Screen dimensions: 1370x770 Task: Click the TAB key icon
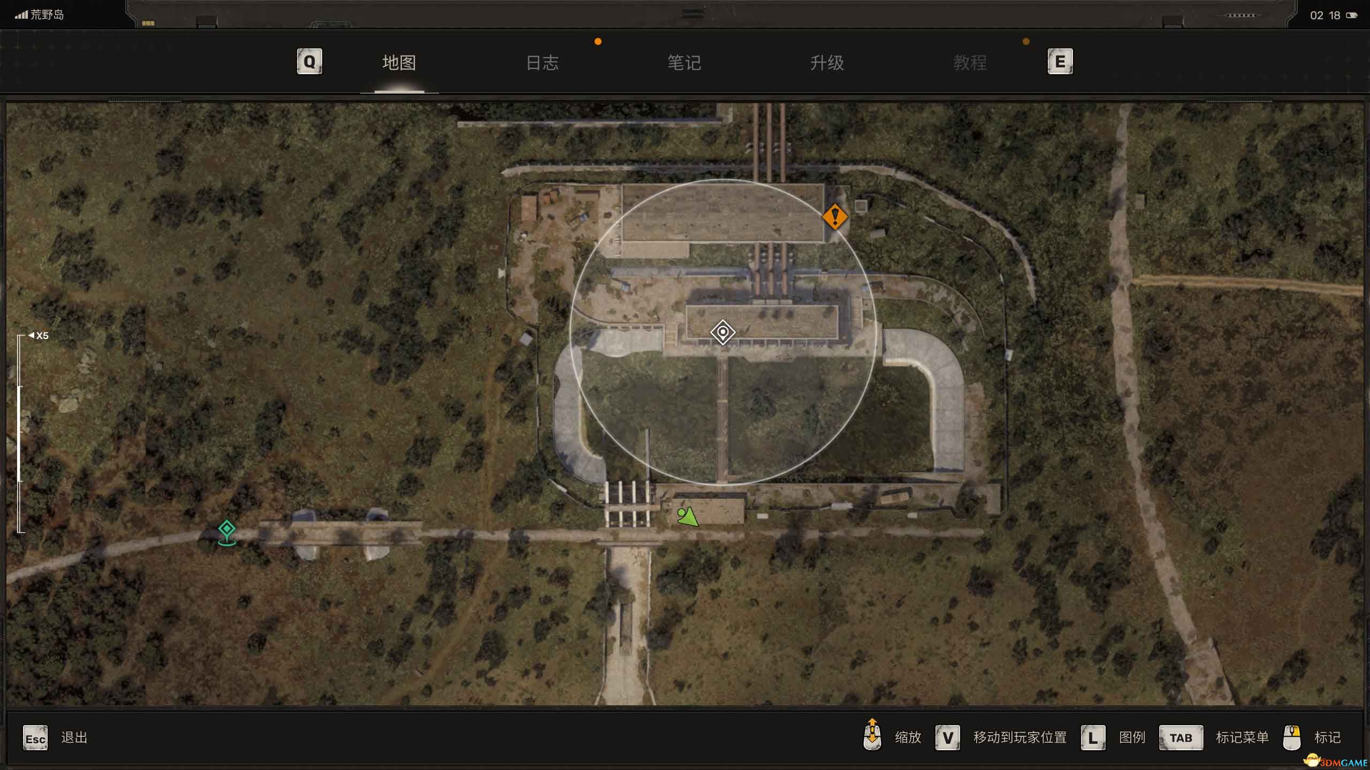point(1181,738)
